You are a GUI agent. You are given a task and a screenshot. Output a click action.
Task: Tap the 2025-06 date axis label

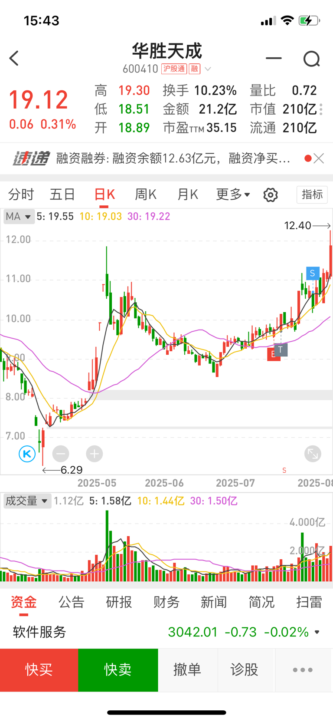tap(164, 483)
